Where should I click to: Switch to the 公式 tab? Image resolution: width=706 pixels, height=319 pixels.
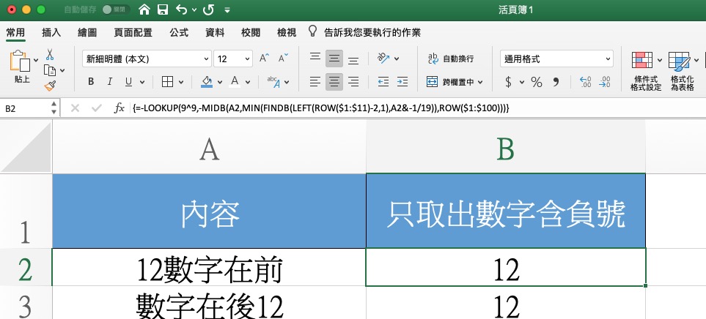pos(179,32)
